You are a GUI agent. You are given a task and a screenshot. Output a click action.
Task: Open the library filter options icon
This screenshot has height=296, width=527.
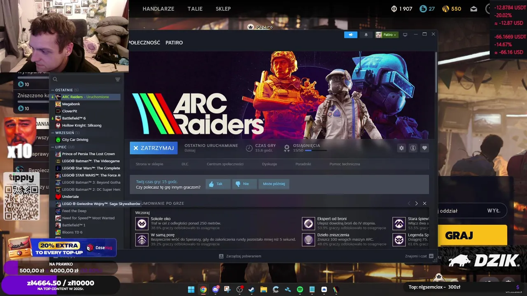118,79
